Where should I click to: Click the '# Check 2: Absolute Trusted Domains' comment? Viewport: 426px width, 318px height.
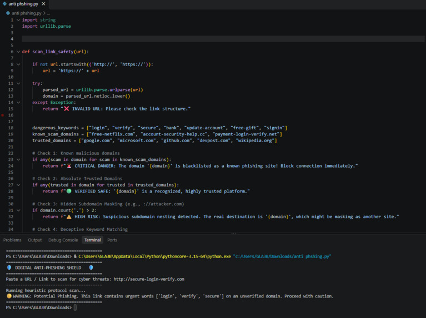[x=77, y=179]
